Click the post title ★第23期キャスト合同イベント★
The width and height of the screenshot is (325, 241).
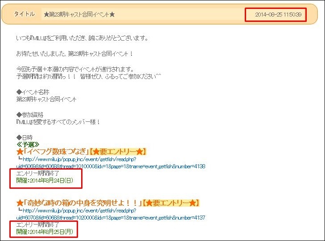(x=79, y=15)
